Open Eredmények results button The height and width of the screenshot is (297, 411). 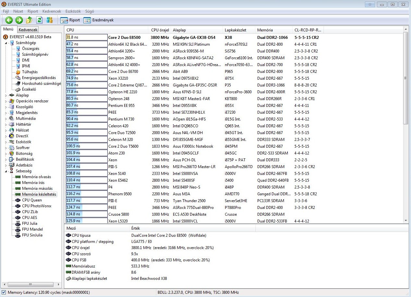coord(99,20)
